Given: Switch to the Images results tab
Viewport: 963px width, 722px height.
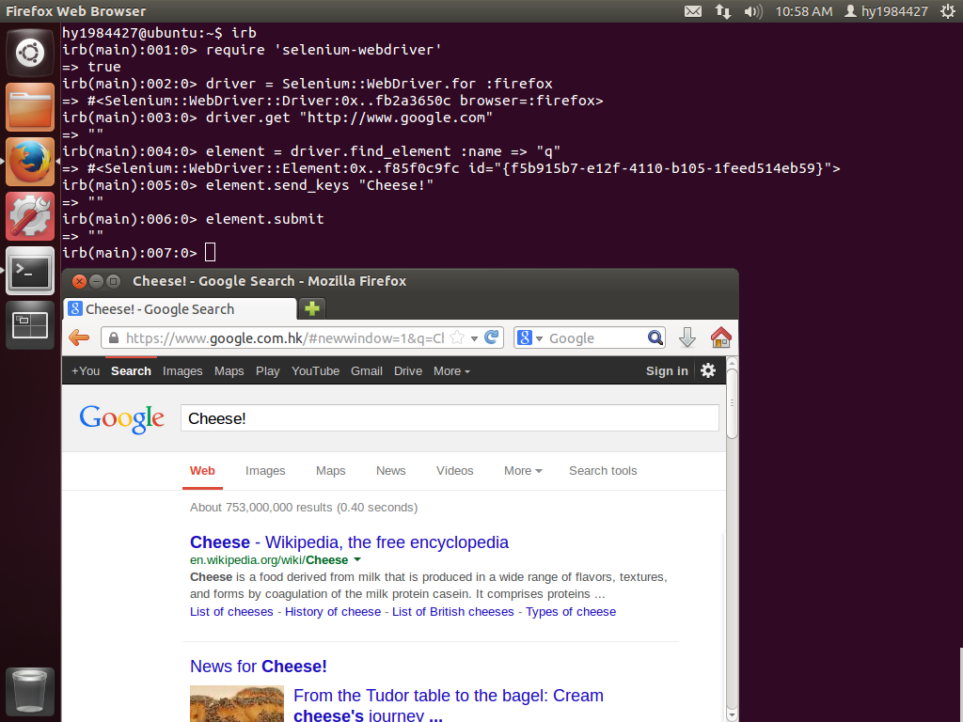Looking at the screenshot, I should [265, 470].
